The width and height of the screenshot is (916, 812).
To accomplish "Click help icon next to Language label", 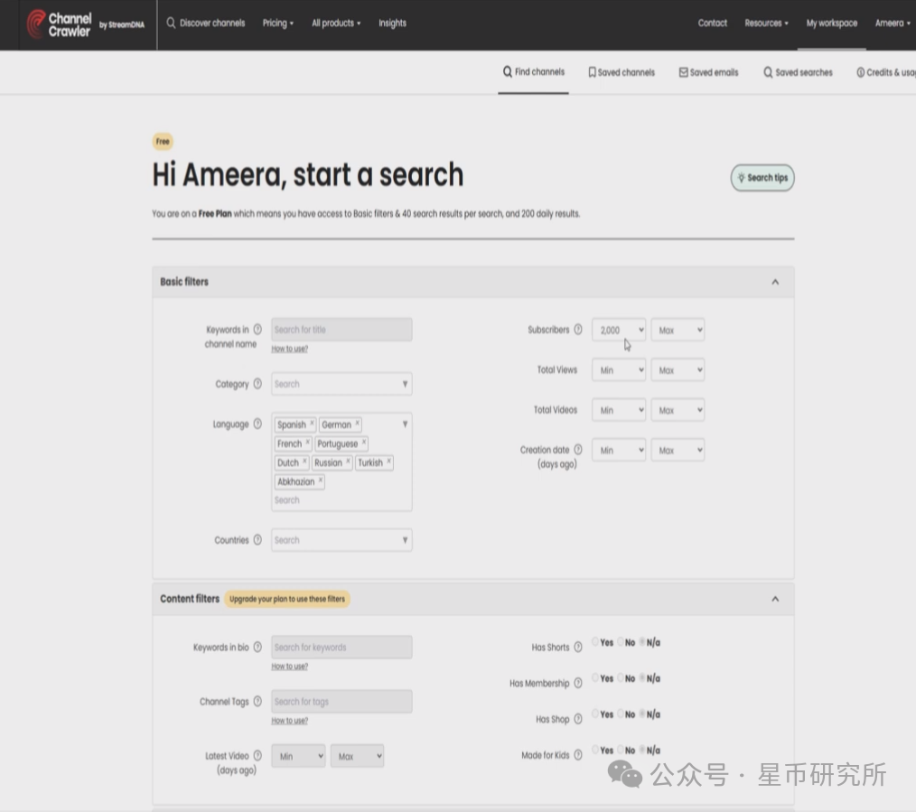I will [257, 424].
